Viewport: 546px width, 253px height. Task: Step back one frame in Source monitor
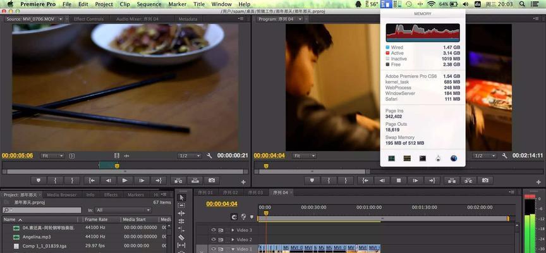108,180
